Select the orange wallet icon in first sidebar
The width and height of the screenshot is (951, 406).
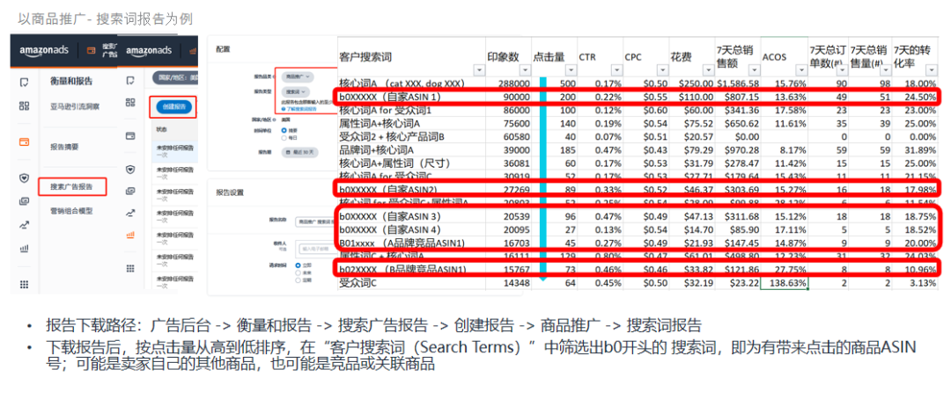[x=25, y=142]
